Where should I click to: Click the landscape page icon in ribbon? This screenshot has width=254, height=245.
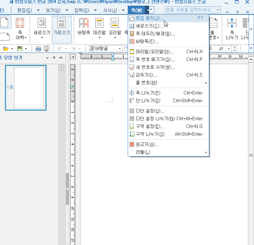point(5,37)
